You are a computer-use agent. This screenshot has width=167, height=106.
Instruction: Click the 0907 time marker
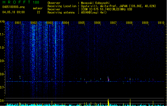(x=113, y=23)
